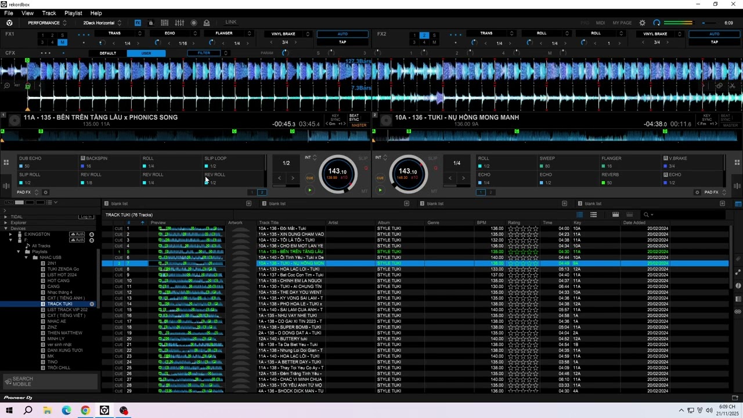
Task: Toggle FX2 assignment to master M
Action: (x=434, y=42)
